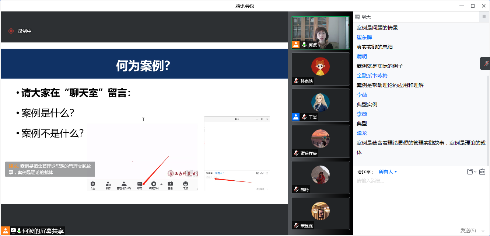Click the announcement clipboard icon in chat

(482, 172)
